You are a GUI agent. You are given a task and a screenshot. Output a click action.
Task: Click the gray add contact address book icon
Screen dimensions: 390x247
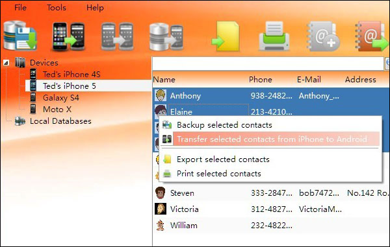pyautogui.click(x=323, y=36)
